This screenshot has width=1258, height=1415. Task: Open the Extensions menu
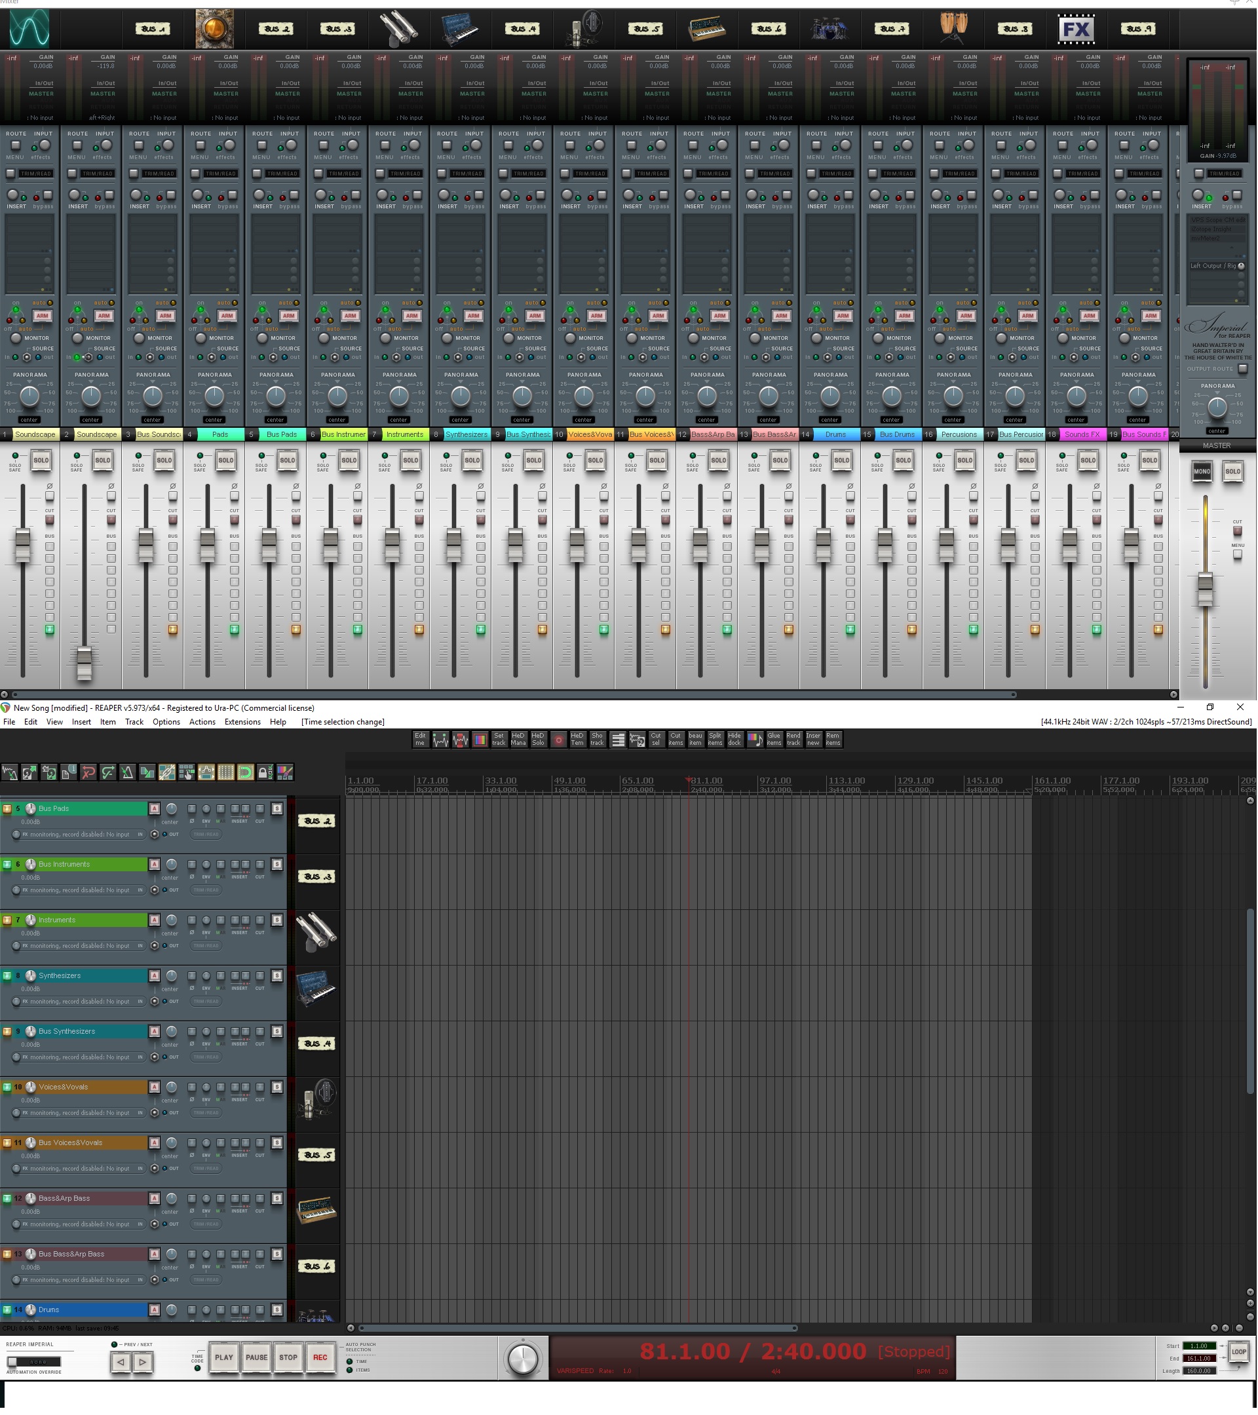tap(242, 722)
